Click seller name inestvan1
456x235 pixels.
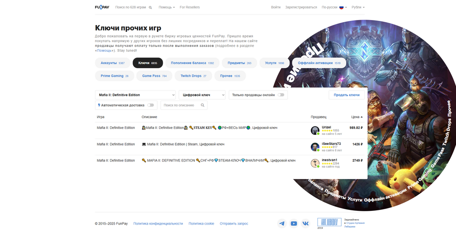(x=330, y=160)
